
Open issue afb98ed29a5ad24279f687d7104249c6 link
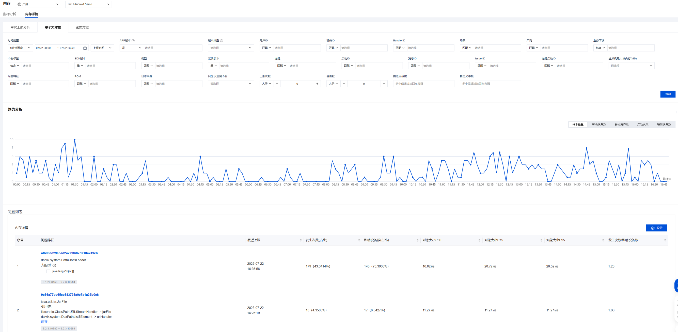(x=69, y=253)
